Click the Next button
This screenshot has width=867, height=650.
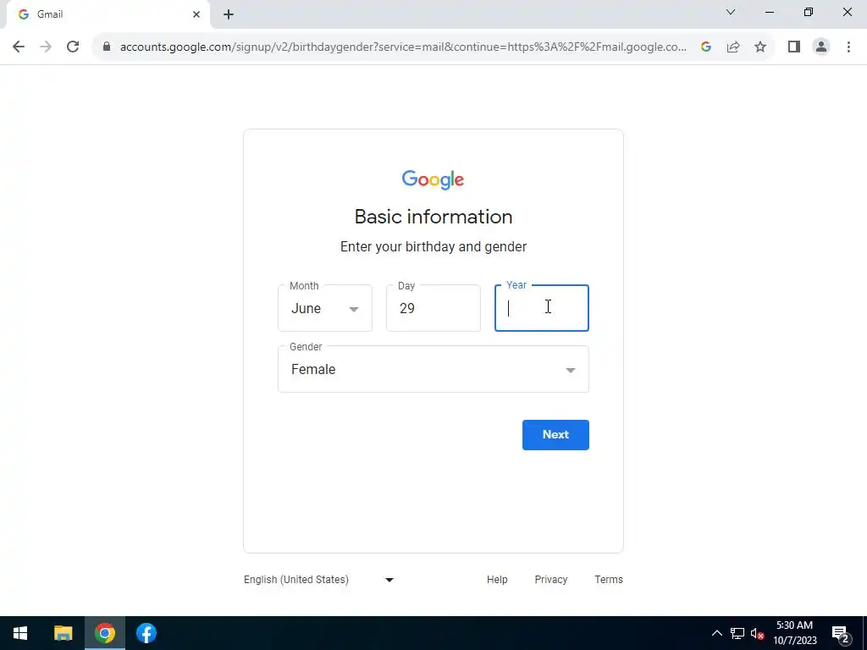point(555,435)
